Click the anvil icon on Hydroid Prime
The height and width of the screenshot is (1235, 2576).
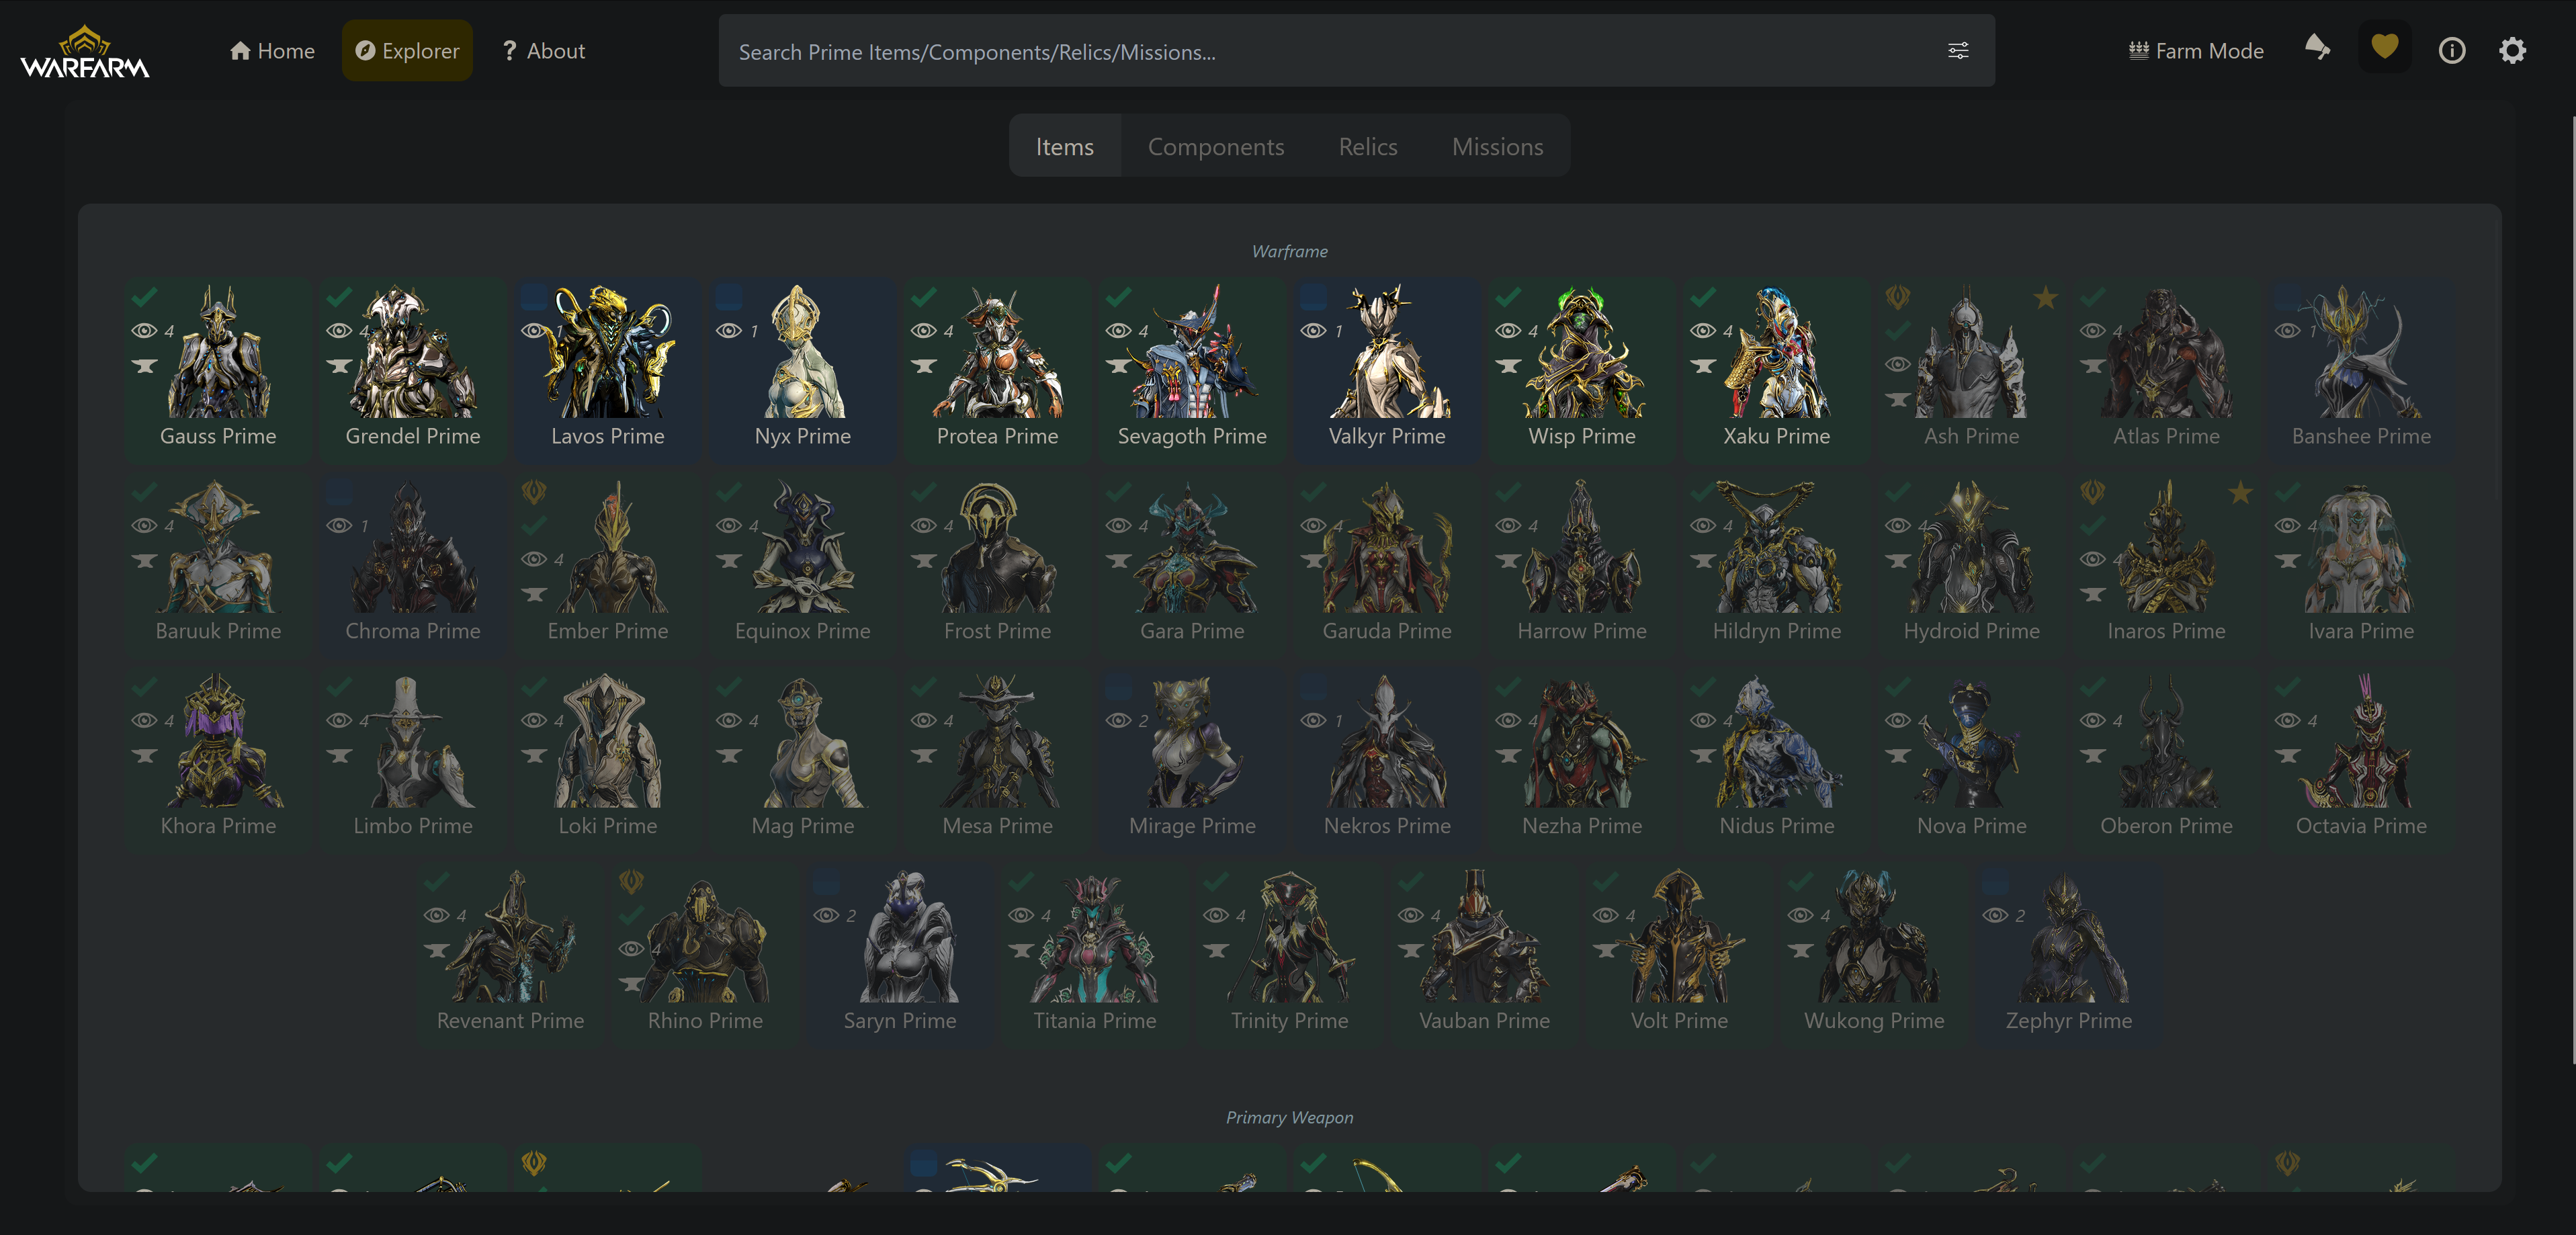1898,561
